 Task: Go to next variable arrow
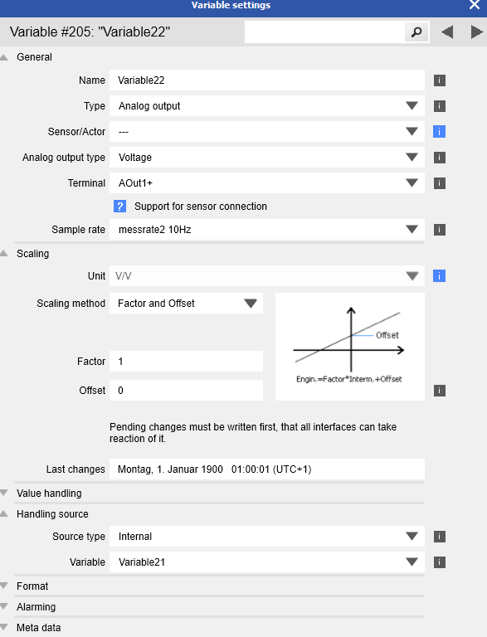pyautogui.click(x=477, y=32)
